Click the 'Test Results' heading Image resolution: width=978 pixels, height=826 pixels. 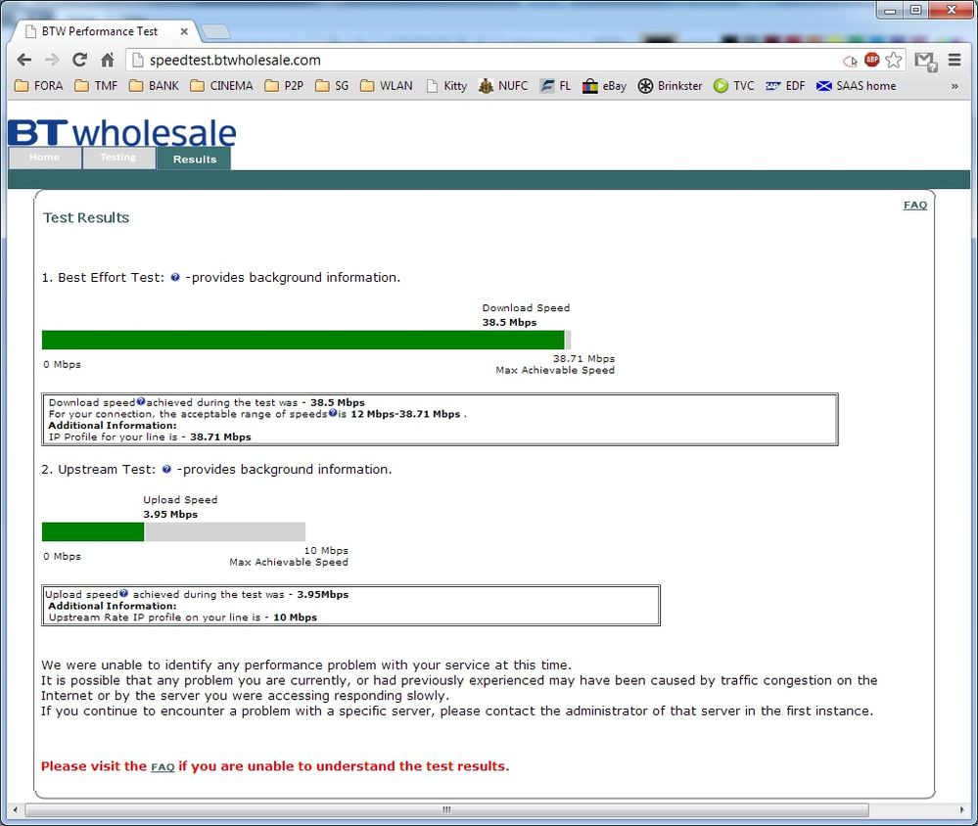point(86,217)
